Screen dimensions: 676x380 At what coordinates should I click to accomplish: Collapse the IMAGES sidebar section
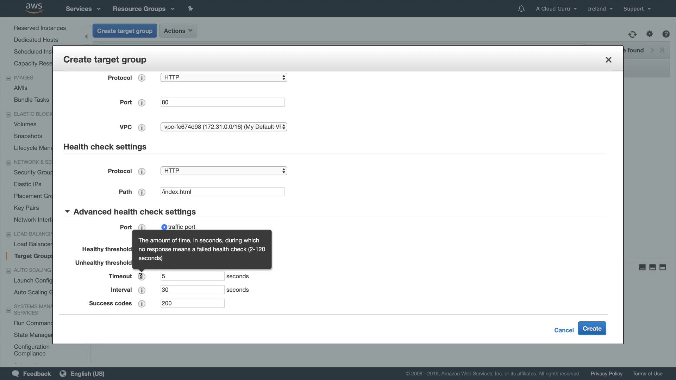click(8, 78)
